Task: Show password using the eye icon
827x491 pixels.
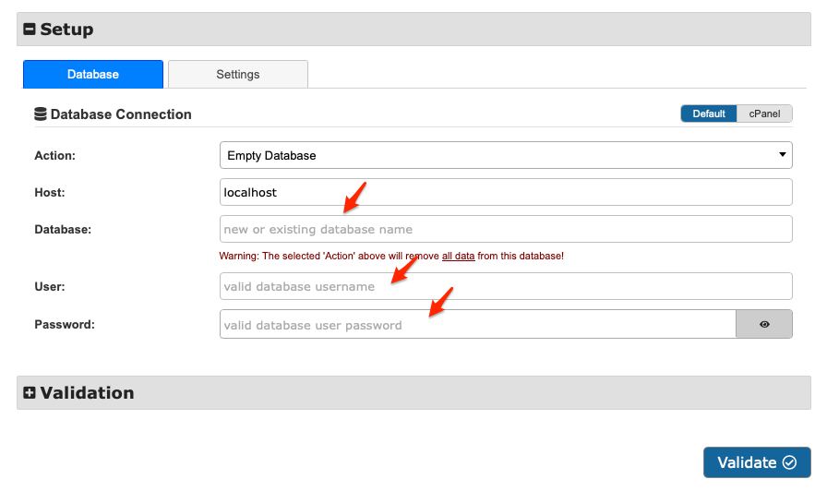Action: pos(764,325)
